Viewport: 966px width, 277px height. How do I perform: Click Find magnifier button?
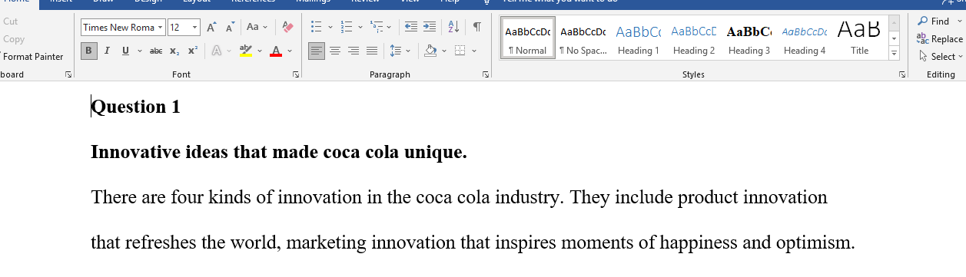[x=934, y=21]
